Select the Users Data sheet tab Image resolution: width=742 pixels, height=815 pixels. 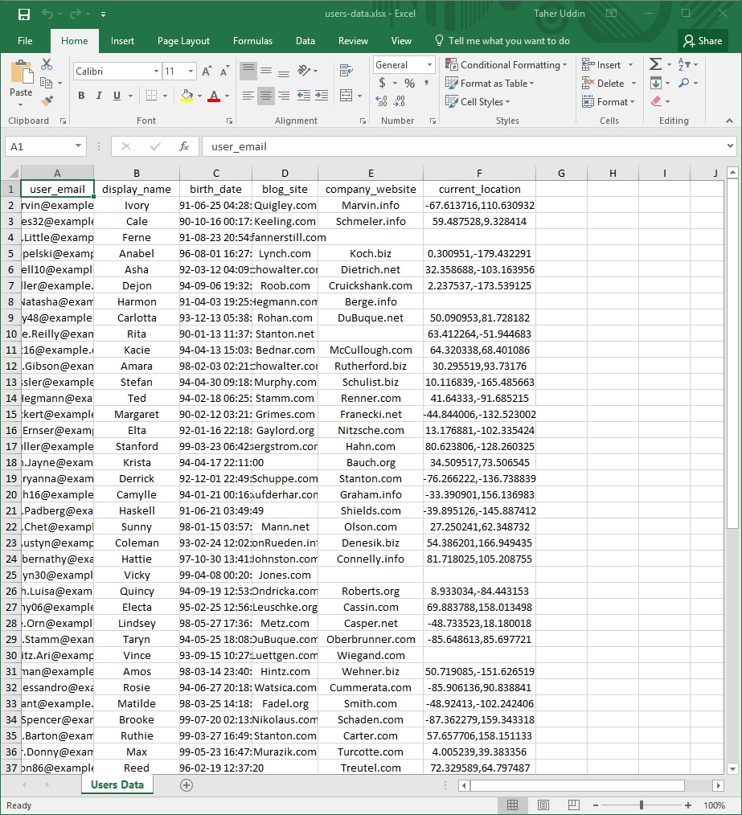point(117,784)
